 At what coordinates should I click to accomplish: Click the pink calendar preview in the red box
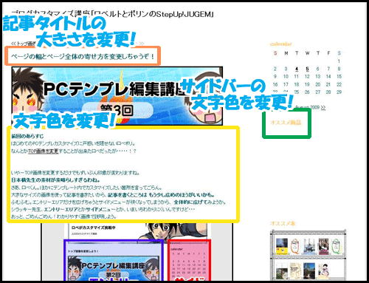(x=189, y=261)
